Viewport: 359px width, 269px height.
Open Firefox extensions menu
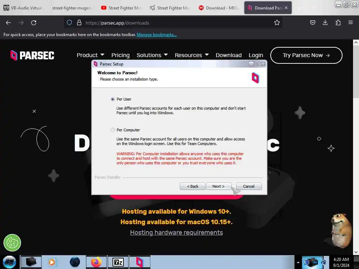338,22
